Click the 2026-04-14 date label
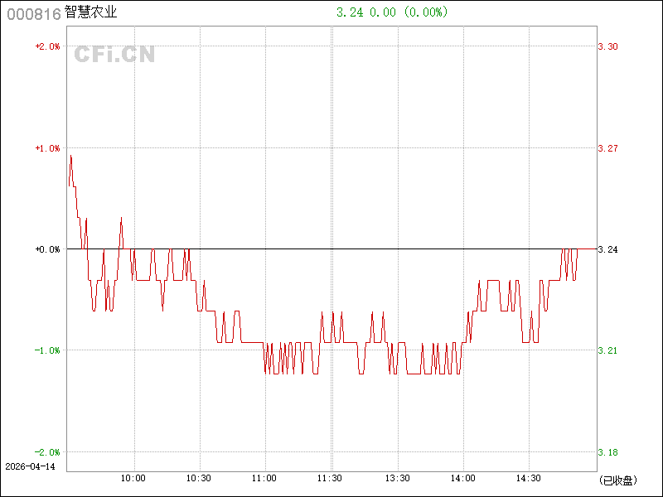663x497 pixels. pos(30,466)
